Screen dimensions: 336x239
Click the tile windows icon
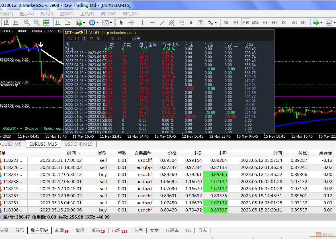click(46, 23)
